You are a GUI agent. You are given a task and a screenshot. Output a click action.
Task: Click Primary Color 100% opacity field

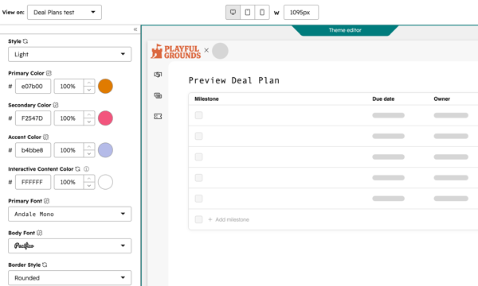point(69,87)
